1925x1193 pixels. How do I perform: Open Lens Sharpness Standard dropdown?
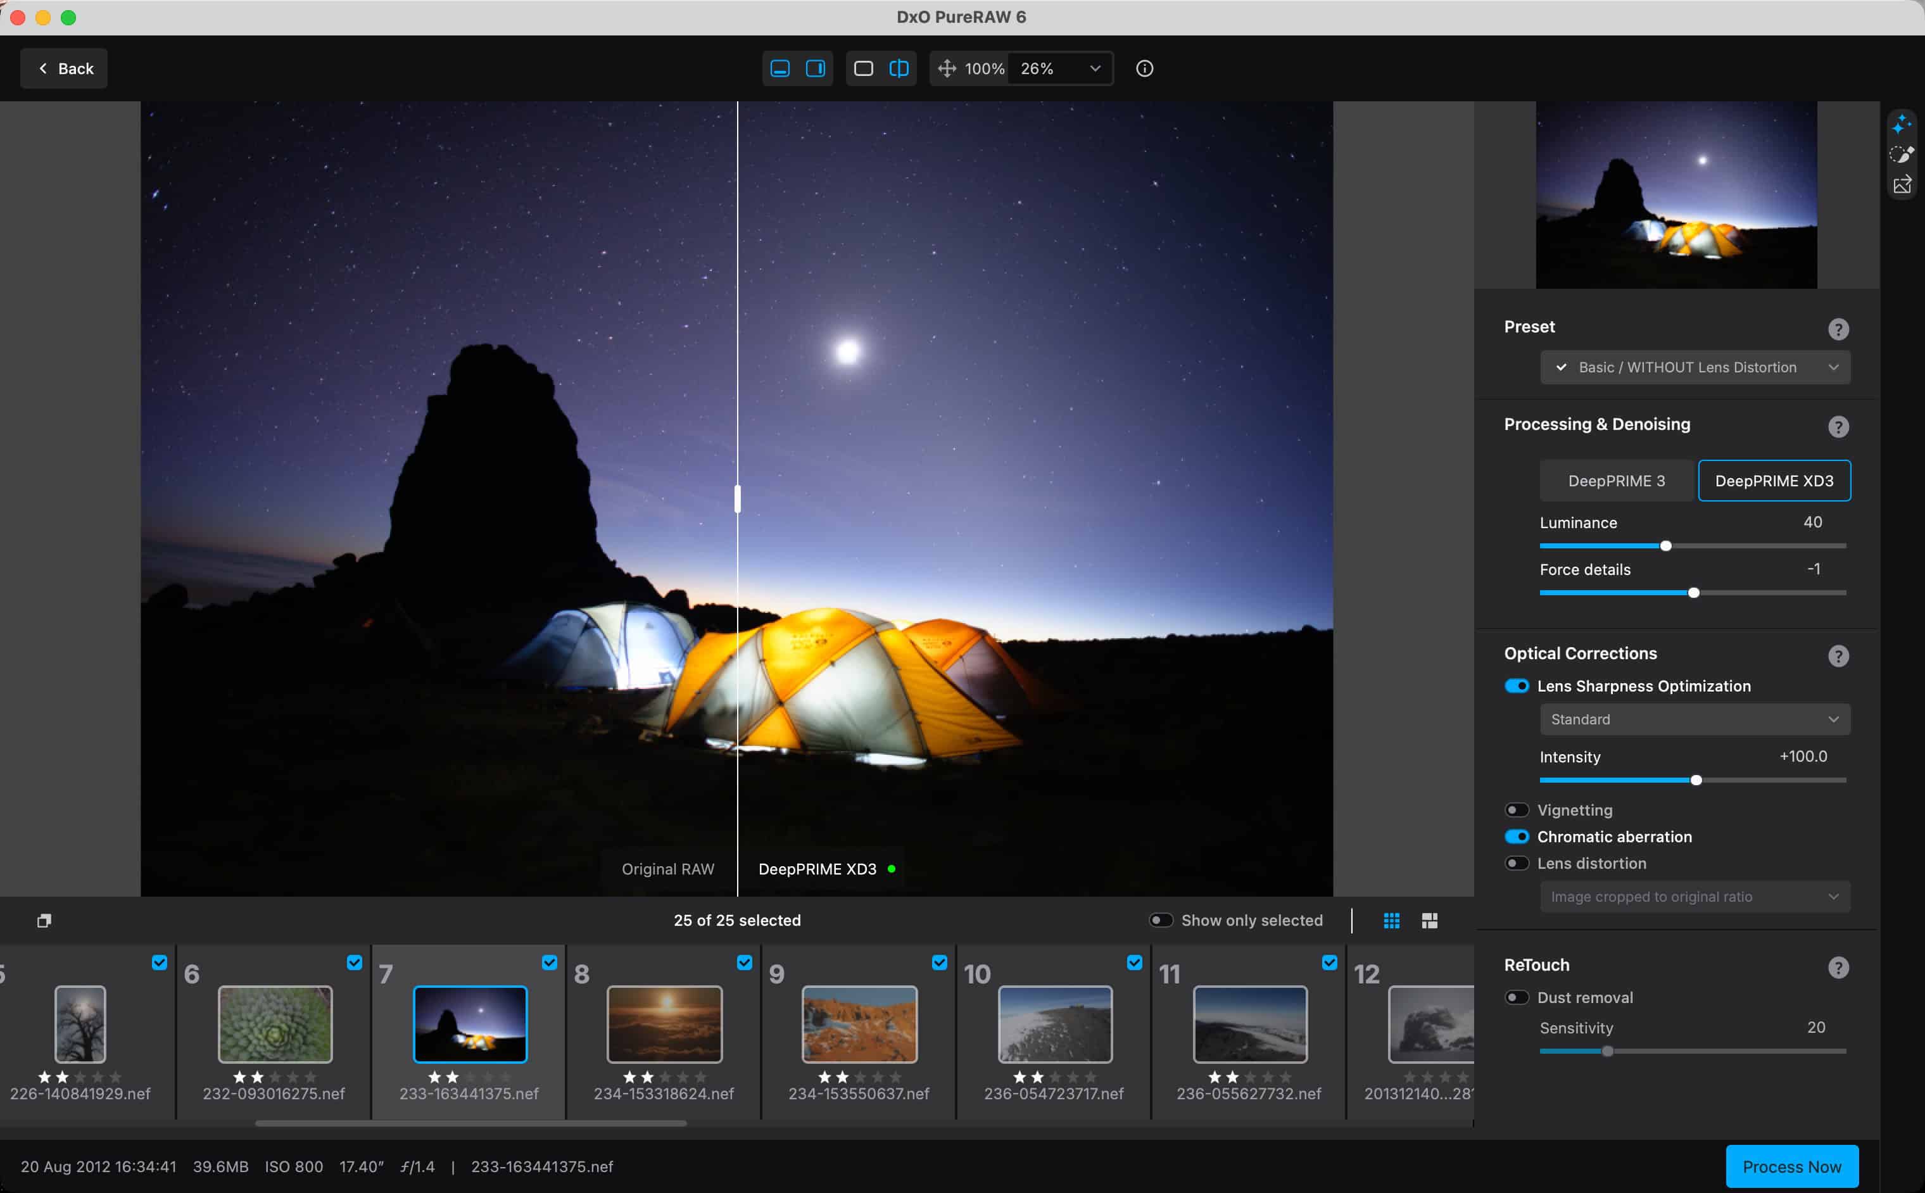click(x=1695, y=719)
